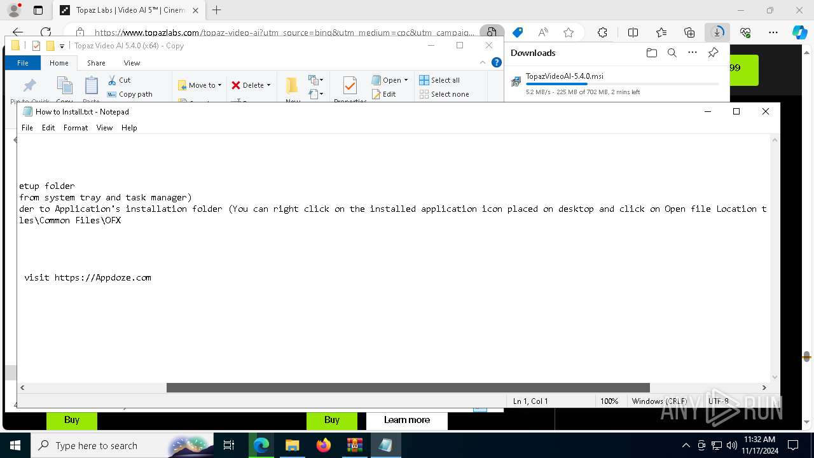
Task: Toggle the Edge Downloads button
Action: 717,32
